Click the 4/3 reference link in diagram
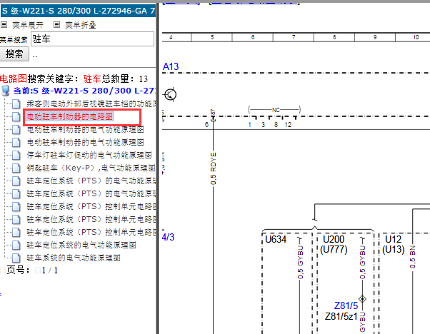This screenshot has width=430, height=334. pos(168,237)
